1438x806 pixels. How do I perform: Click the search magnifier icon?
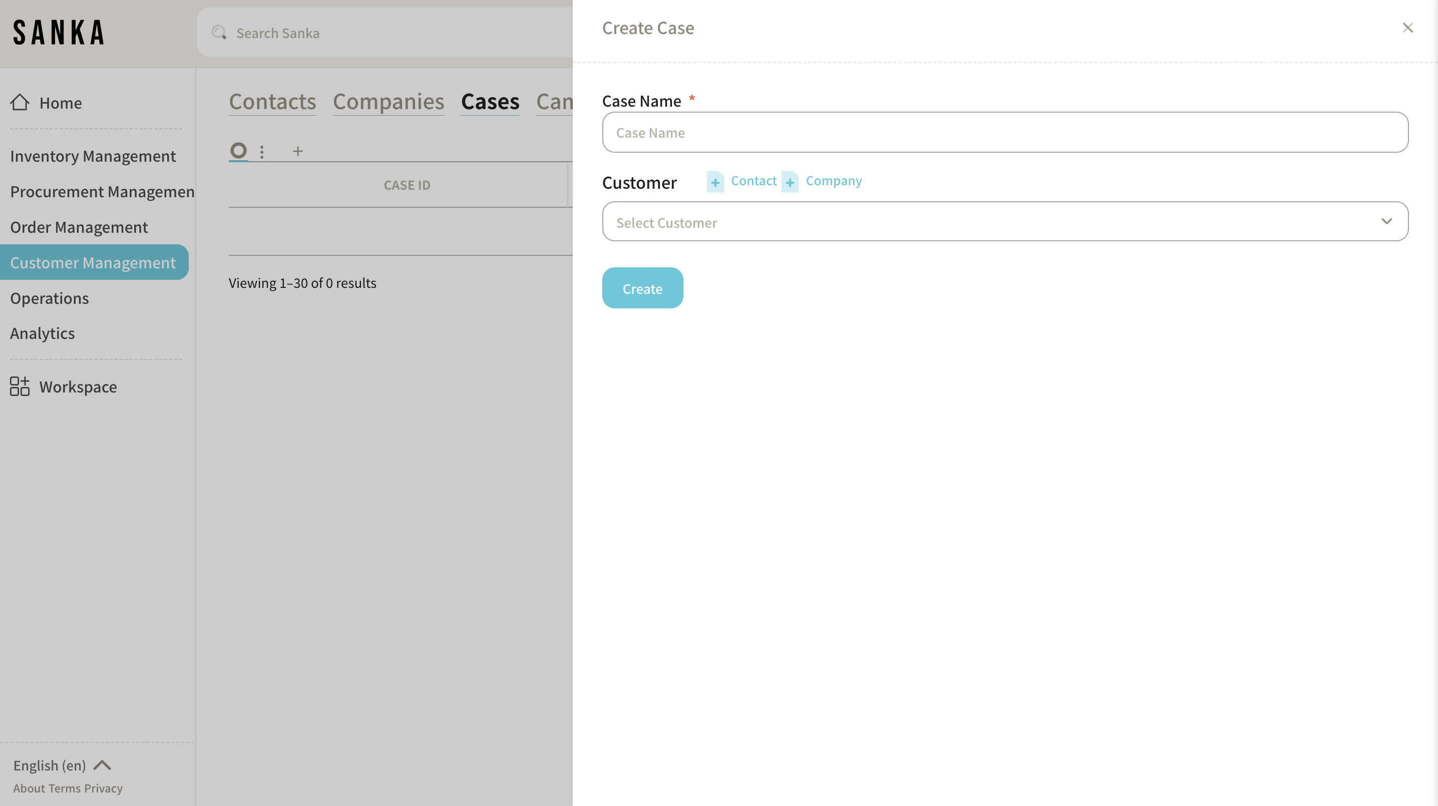point(219,33)
